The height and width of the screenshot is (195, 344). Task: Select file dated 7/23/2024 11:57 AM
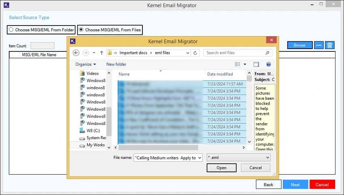point(182,84)
